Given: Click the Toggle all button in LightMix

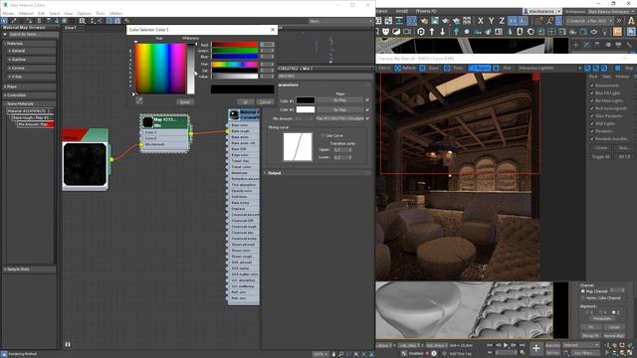Looking at the screenshot, I should click(x=600, y=157).
